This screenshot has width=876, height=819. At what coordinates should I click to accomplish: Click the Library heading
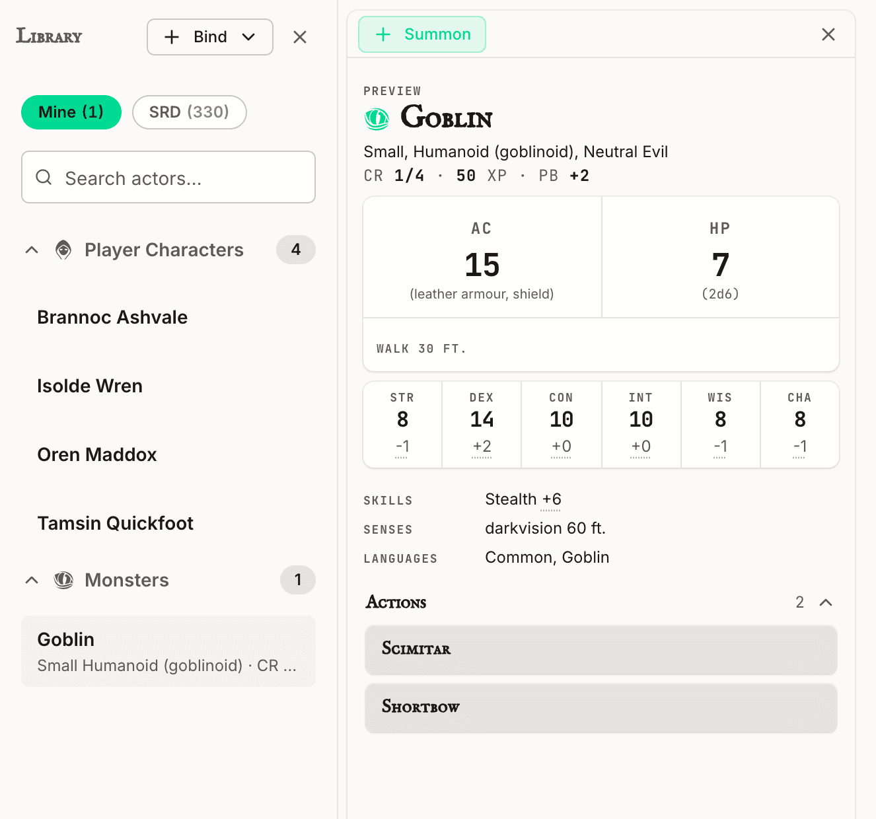click(x=49, y=36)
